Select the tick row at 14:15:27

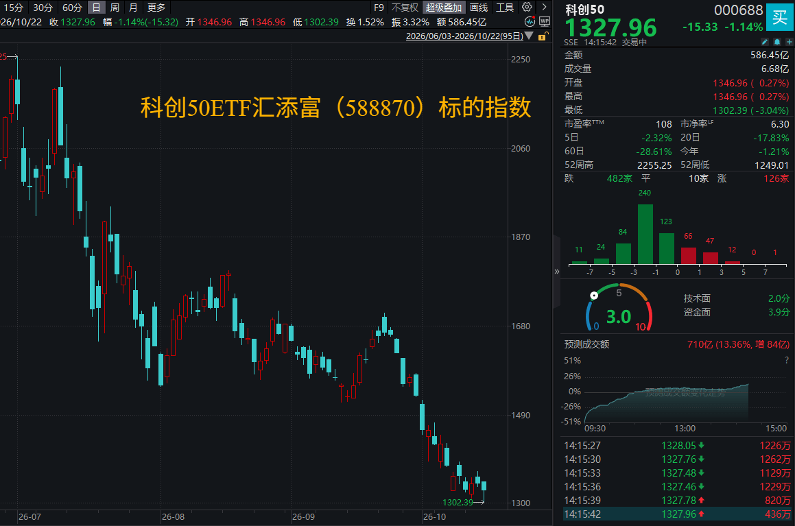677,446
